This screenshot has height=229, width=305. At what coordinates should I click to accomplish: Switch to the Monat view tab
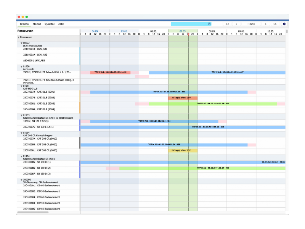pos(37,24)
